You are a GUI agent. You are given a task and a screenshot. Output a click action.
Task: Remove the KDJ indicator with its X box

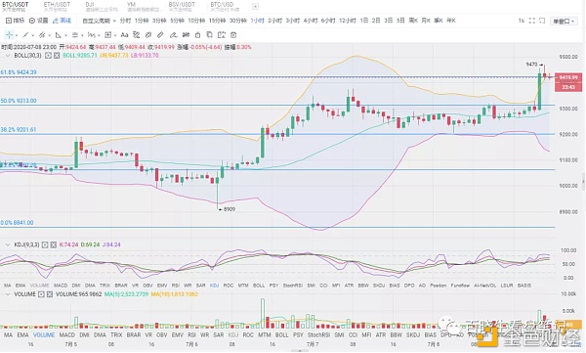53,244
